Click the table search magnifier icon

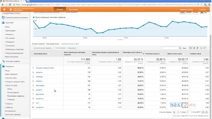tap(180, 48)
